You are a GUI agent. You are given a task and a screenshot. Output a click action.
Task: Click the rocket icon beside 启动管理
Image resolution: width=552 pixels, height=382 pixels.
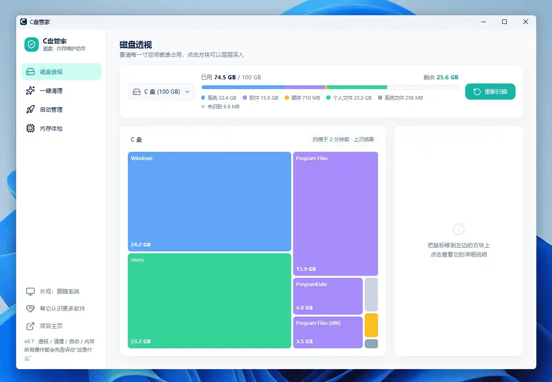[30, 109]
